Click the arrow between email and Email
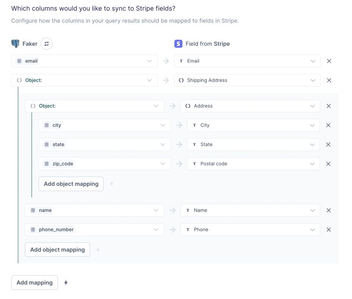352x299 pixels. point(166,61)
